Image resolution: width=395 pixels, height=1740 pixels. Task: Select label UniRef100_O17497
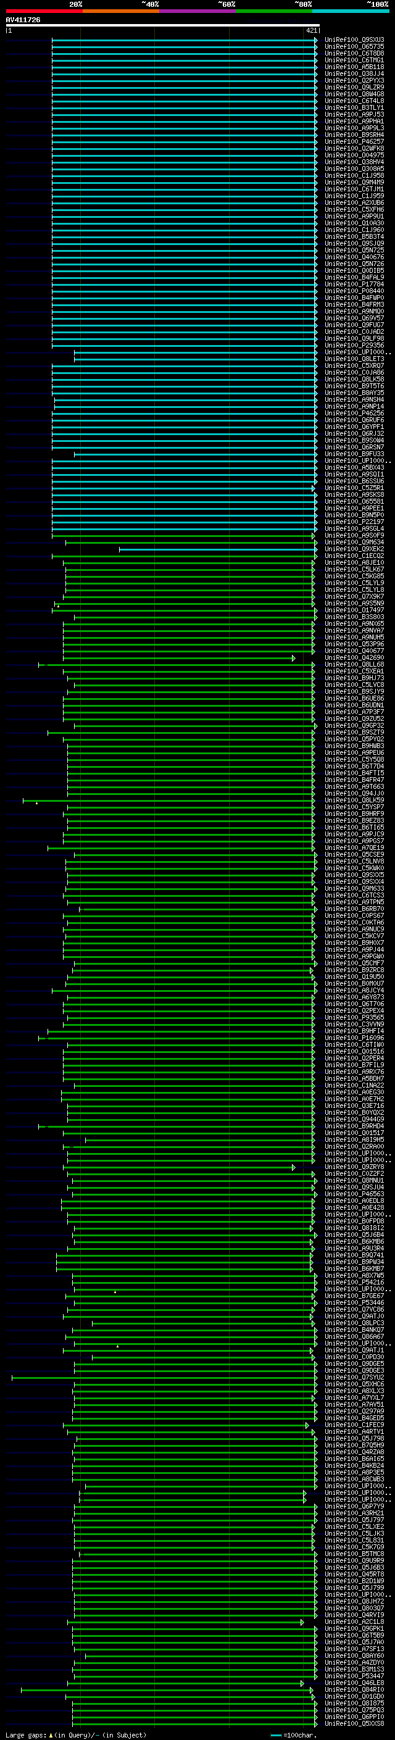354,610
